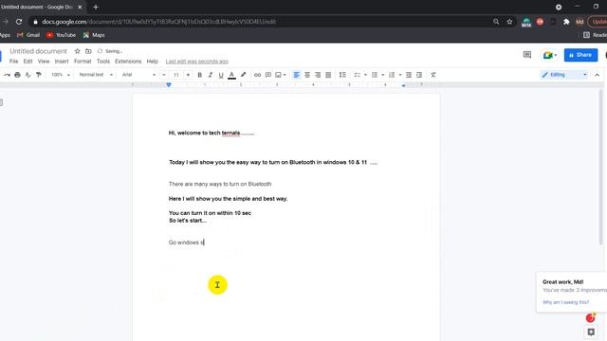Click the numbered list icon
The height and width of the screenshot is (341, 607).
[x=392, y=75]
